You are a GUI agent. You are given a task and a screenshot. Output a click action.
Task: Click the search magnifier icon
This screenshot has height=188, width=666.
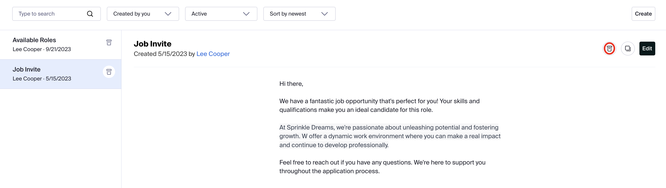(90, 14)
